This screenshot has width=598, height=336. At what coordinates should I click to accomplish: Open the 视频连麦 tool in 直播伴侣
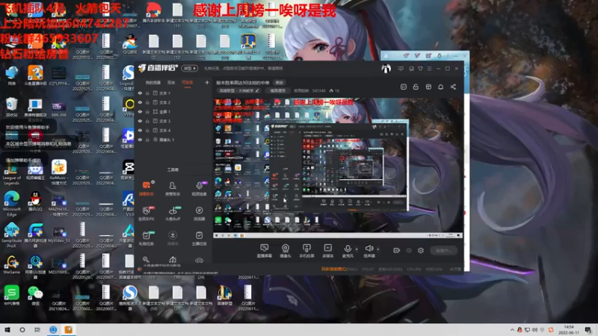point(199,188)
